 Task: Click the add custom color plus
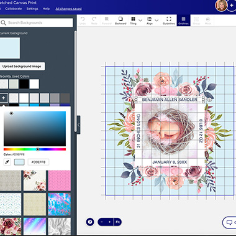point(4,98)
